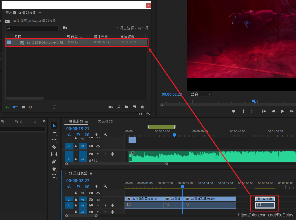Create new bin with folder icon
The image size is (296, 220).
(126, 107)
